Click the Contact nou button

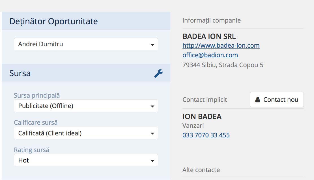click(277, 100)
